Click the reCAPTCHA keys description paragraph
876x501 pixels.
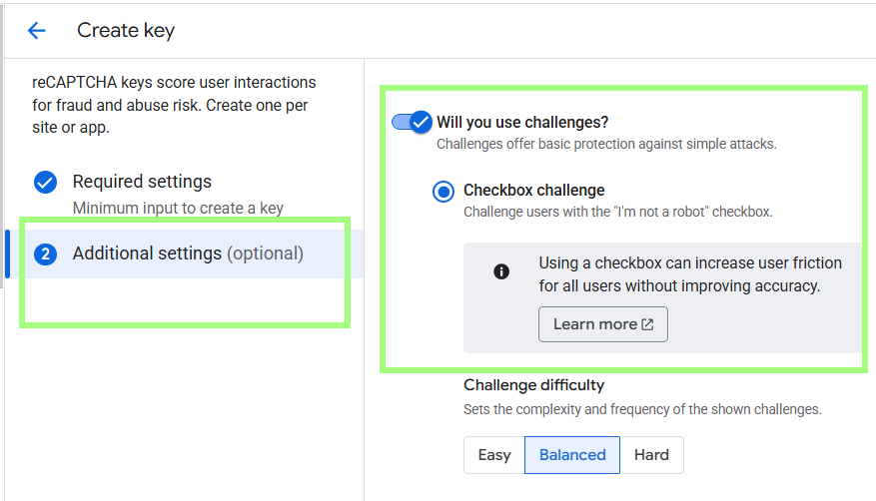(x=174, y=105)
